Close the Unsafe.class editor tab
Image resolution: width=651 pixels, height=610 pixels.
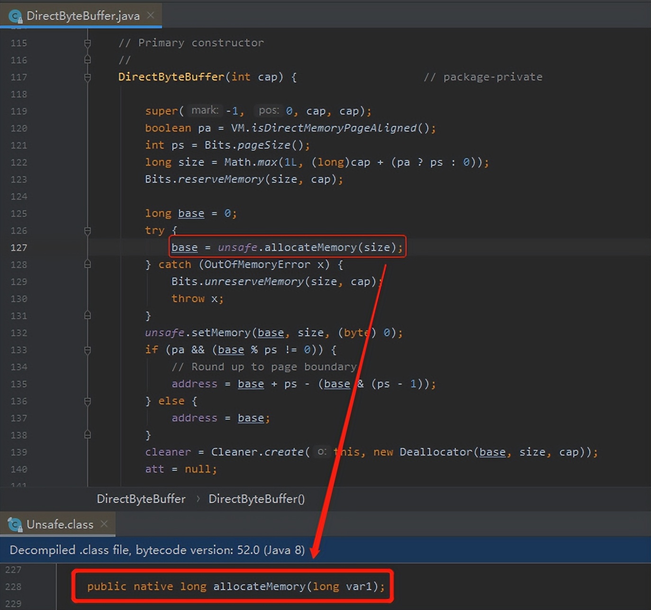coord(104,524)
